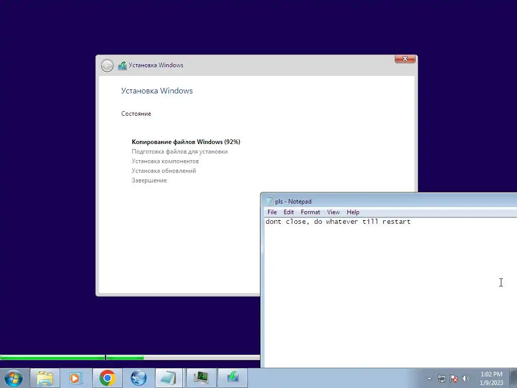Screen dimensions: 517x388
Task: Click the Show desktop strip at taskbar end
Action: pyautogui.click(x=513, y=378)
